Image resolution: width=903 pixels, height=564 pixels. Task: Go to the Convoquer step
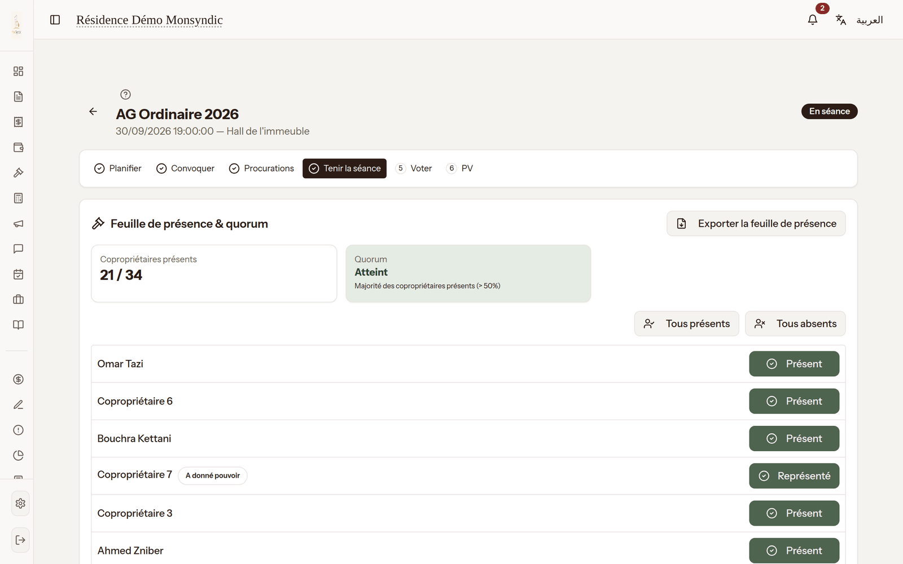(185, 168)
